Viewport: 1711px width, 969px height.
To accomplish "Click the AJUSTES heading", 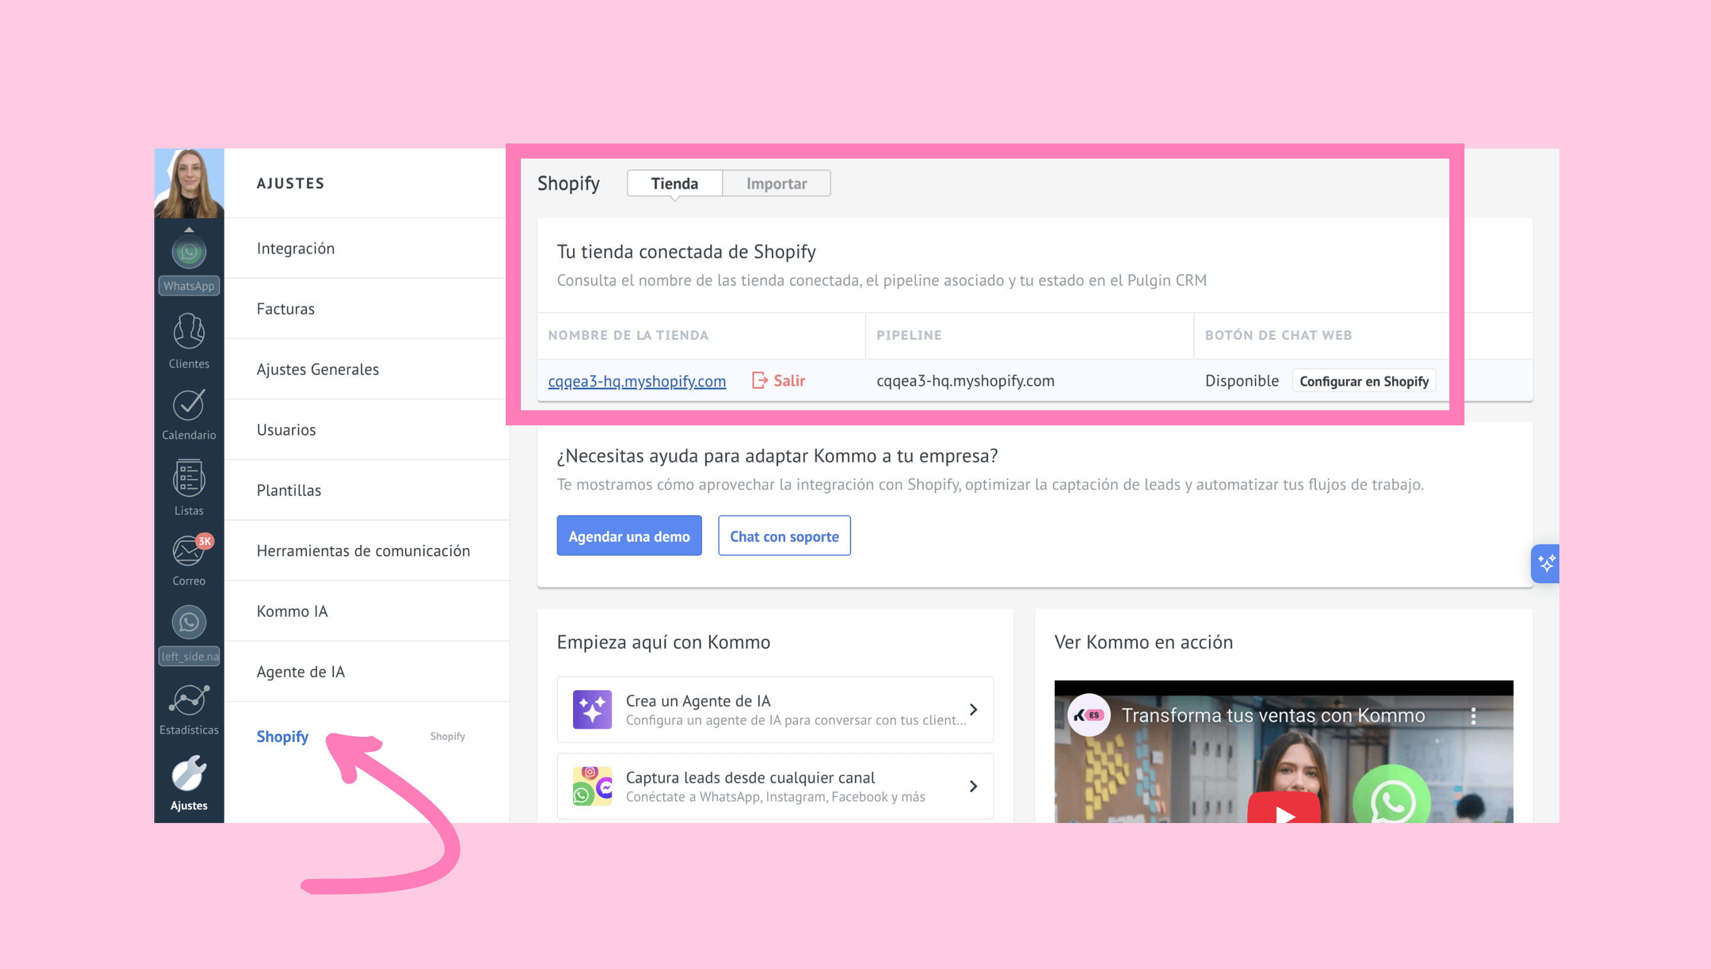I will coord(291,183).
